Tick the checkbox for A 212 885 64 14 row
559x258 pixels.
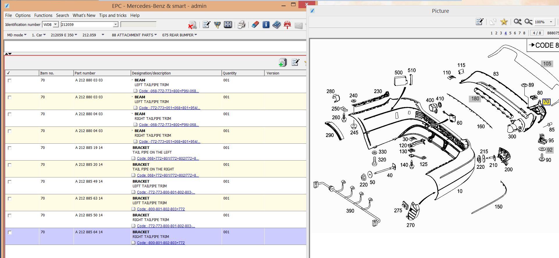tap(10, 232)
